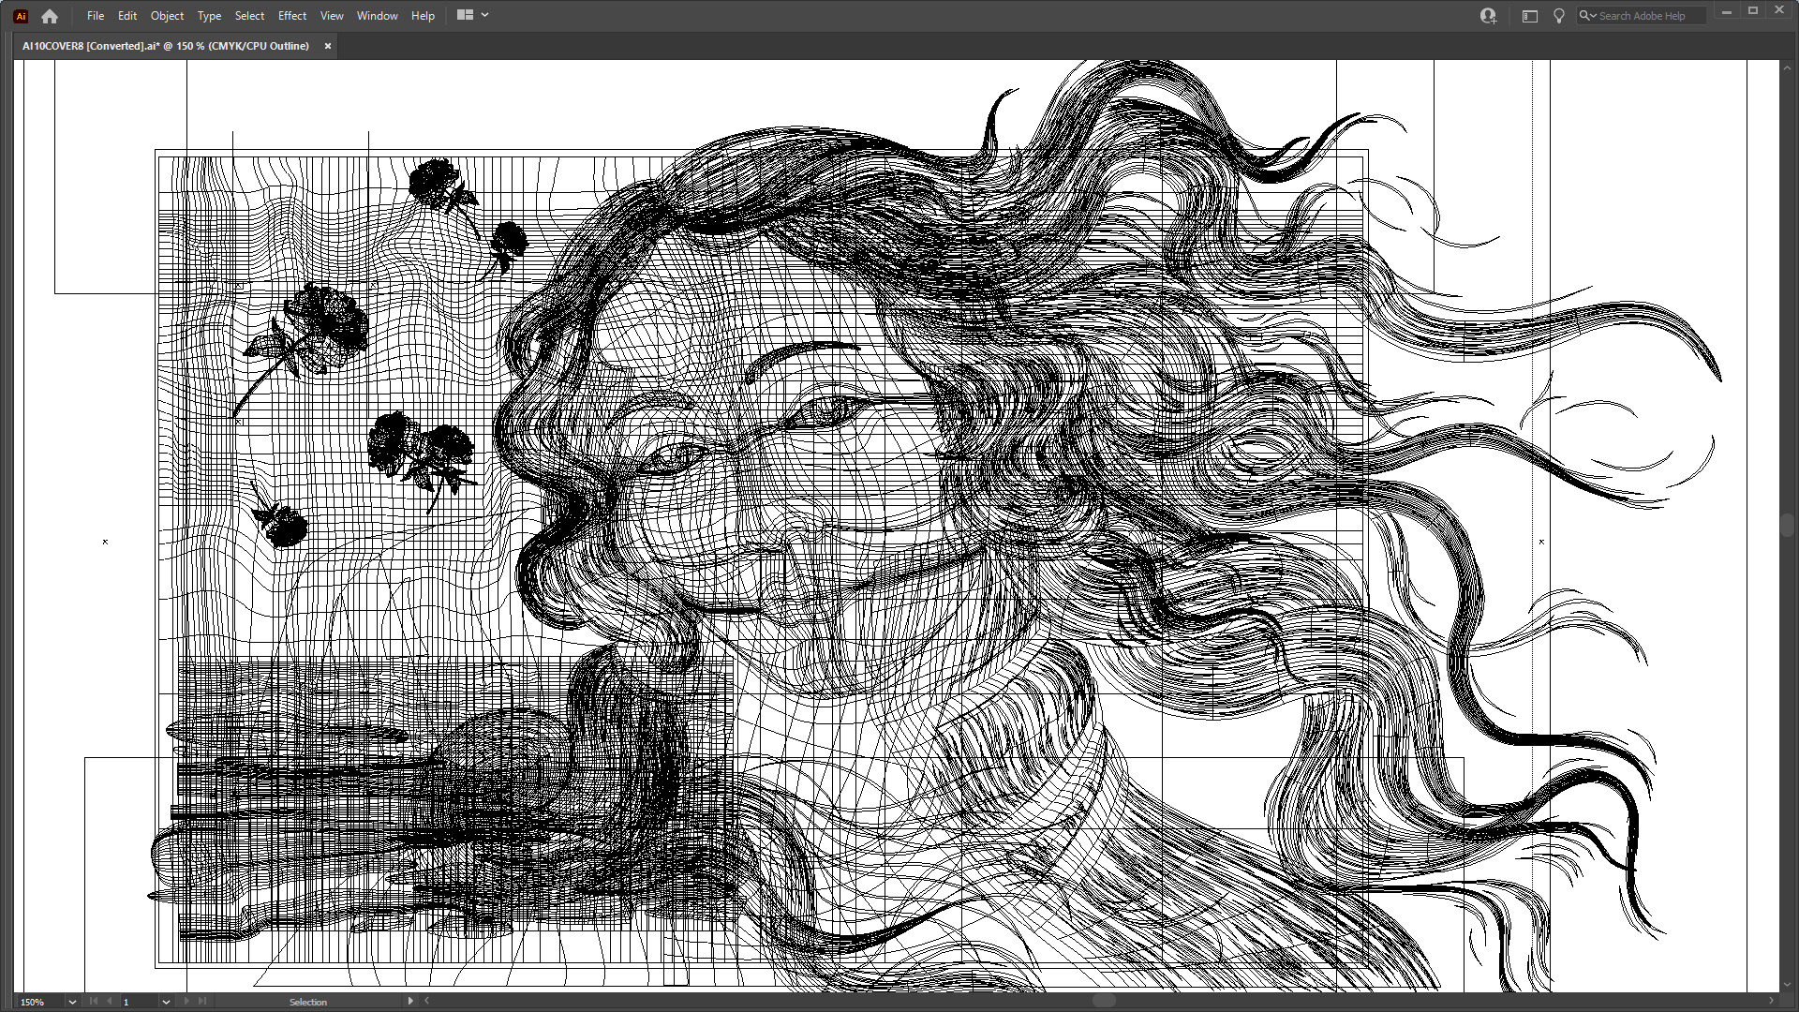The width and height of the screenshot is (1799, 1012).
Task: Click the horizontal scrollbar thumb
Action: click(x=1104, y=1002)
